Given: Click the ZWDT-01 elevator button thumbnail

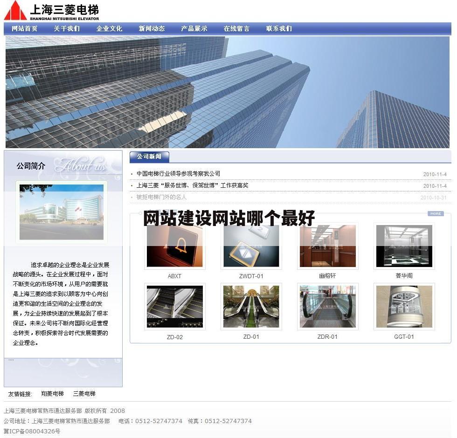Looking at the screenshot, I should 251,246.
